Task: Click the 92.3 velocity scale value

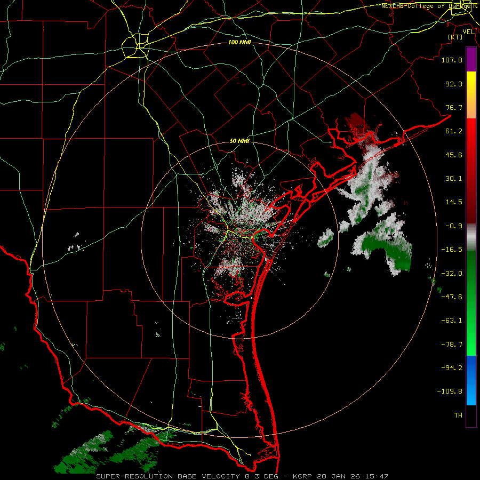Action: tap(454, 84)
